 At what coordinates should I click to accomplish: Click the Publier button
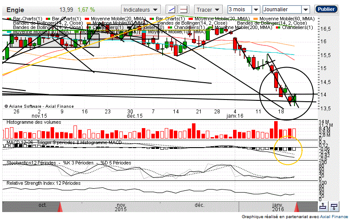[x=326, y=9]
